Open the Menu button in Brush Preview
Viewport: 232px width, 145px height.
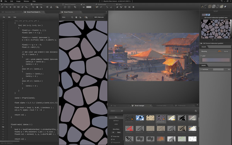[64, 17]
